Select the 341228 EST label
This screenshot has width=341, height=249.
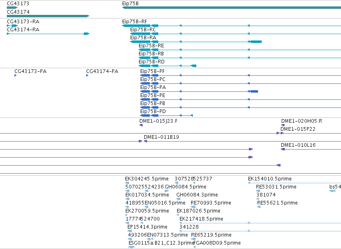coord(189,227)
